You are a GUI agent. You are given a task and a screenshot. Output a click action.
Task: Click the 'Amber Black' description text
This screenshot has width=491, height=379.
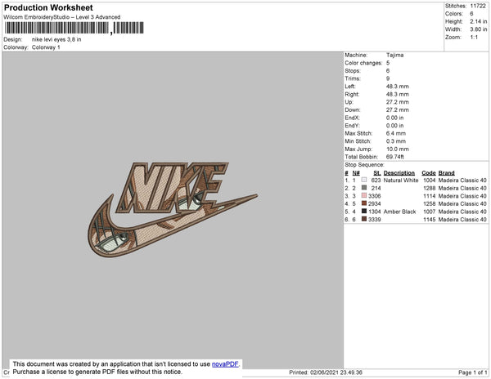399,212
